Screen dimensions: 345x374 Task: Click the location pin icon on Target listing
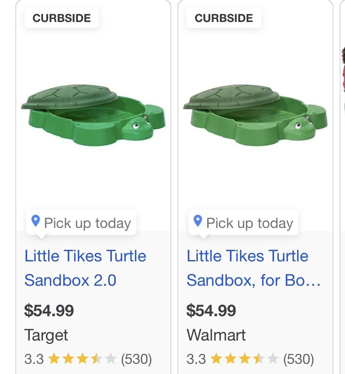[36, 221]
